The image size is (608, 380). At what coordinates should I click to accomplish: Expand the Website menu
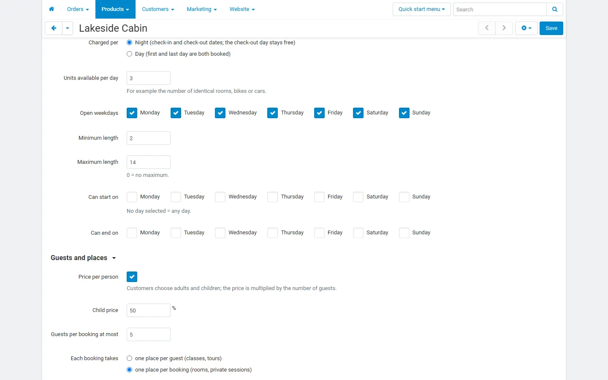tap(242, 9)
